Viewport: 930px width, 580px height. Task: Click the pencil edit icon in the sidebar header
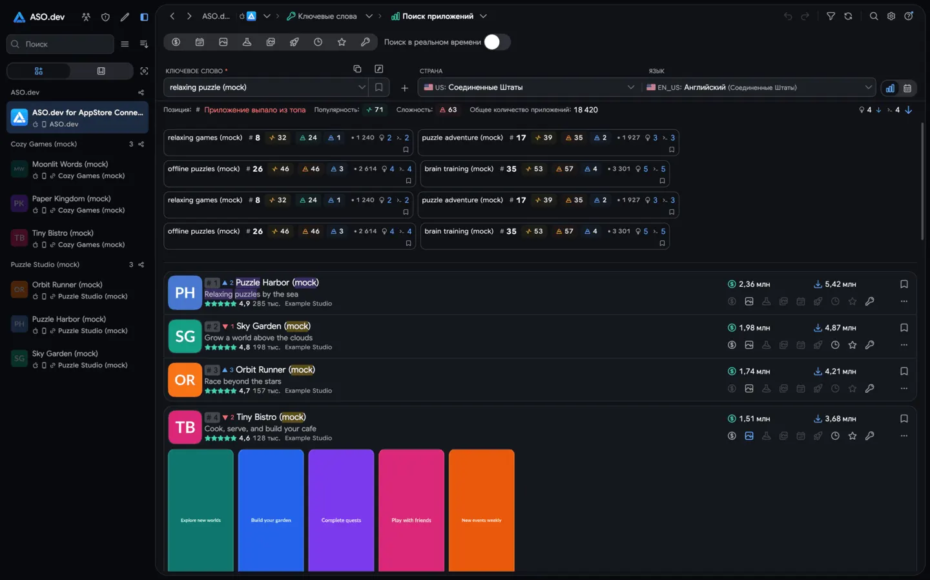[x=125, y=17]
